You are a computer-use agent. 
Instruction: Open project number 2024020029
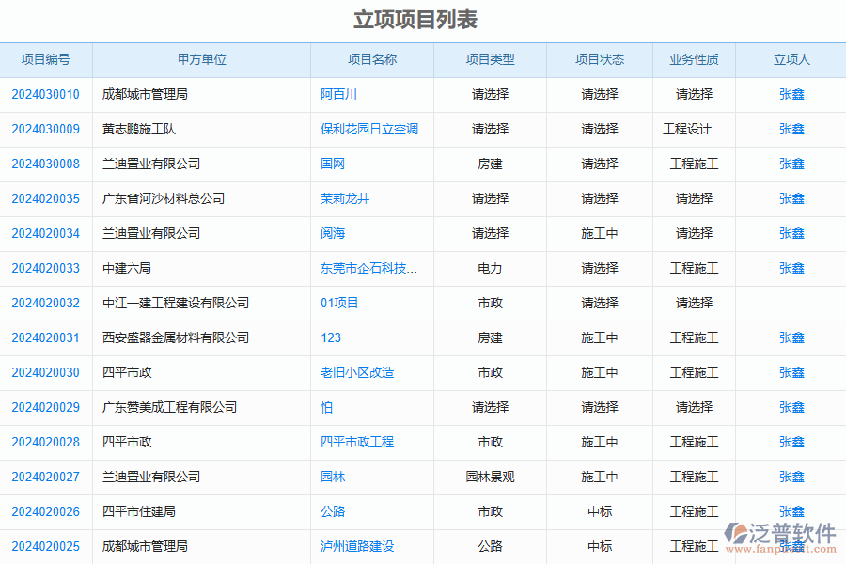coord(46,407)
